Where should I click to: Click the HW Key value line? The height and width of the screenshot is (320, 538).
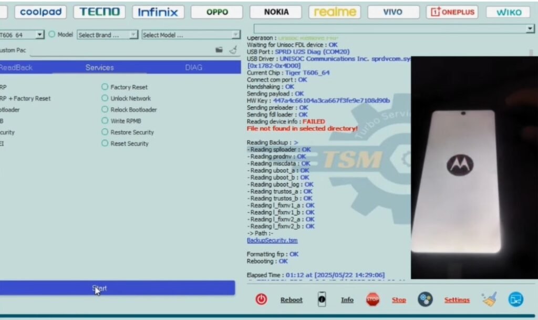[x=318, y=100]
